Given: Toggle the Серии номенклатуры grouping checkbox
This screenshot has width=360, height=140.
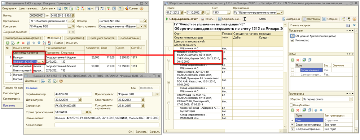Looking at the screenshot, I should (292, 125).
